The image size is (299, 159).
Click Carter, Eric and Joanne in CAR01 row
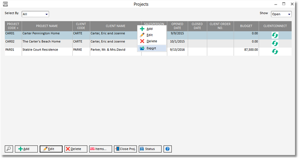tap(108, 33)
